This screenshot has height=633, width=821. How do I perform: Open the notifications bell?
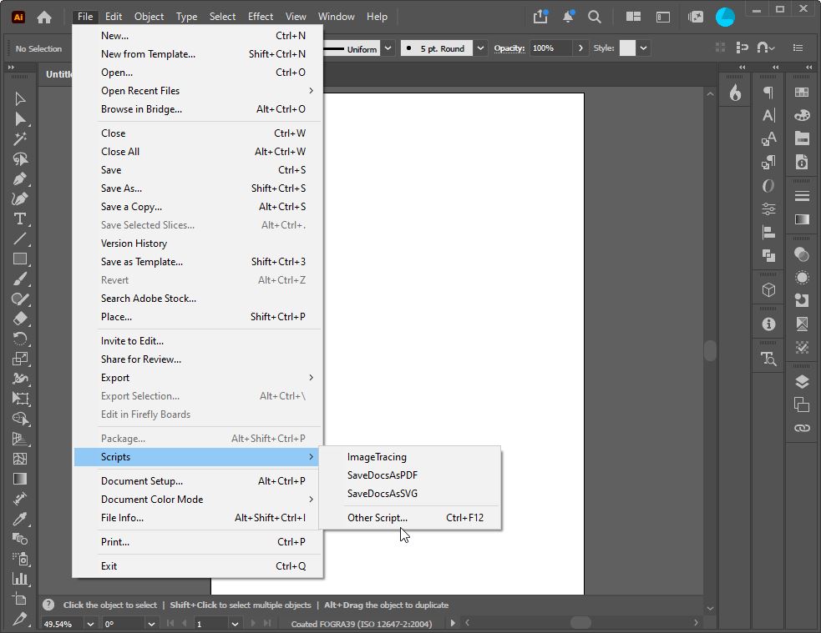pyautogui.click(x=568, y=17)
